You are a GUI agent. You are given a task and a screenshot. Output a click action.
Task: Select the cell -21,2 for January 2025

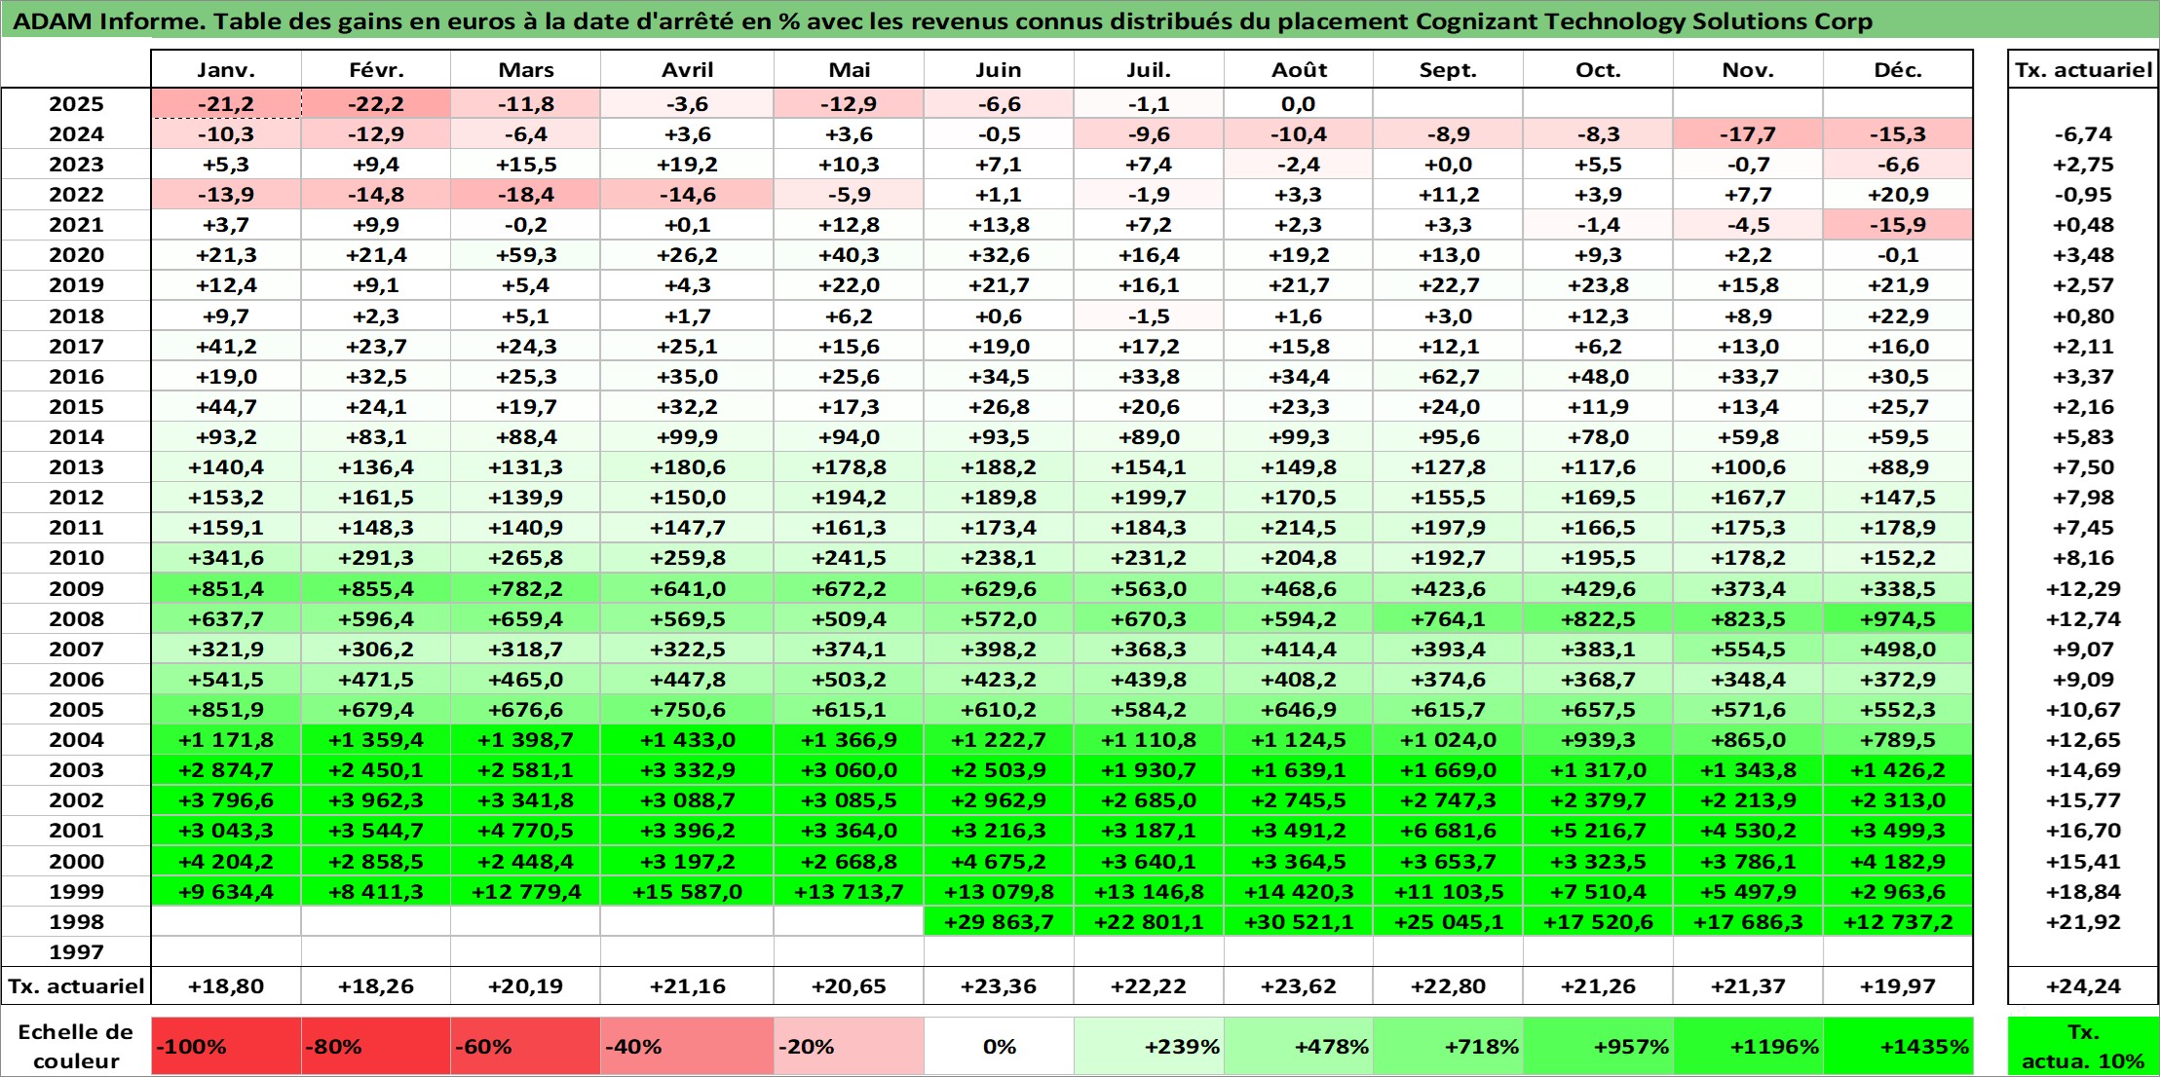coord(226,104)
